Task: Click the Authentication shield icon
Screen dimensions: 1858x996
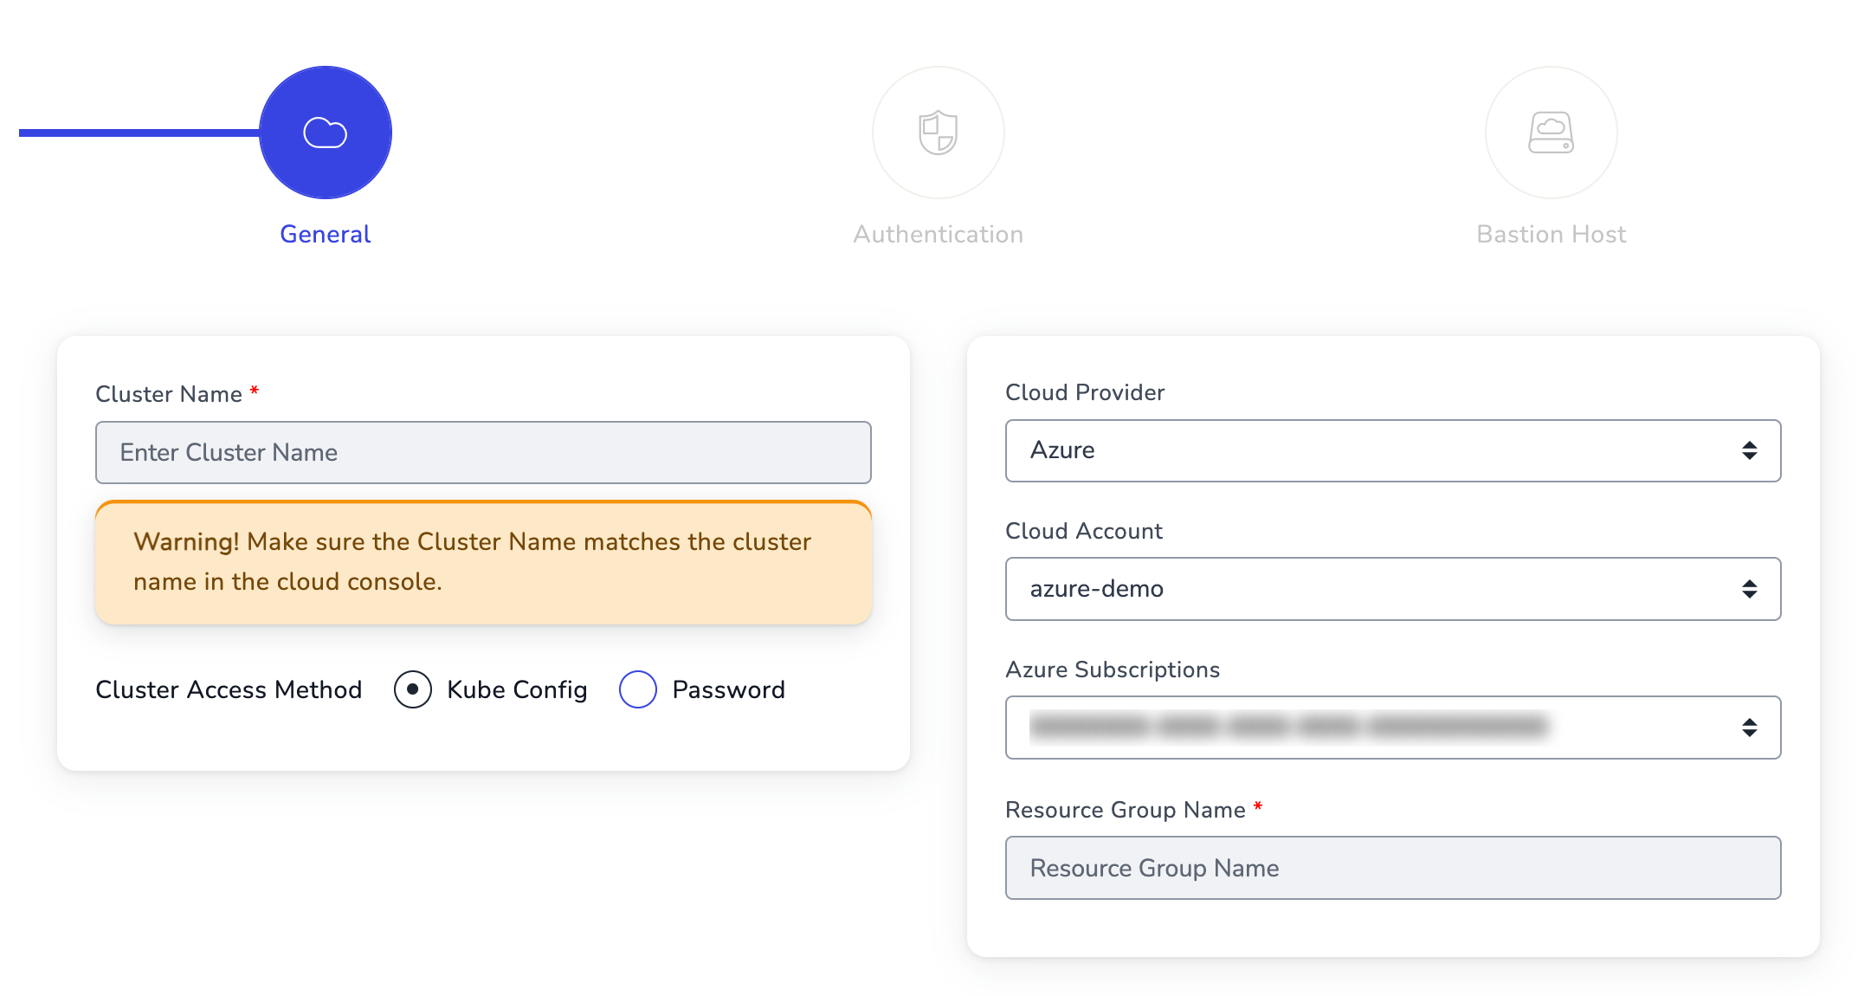Action: click(938, 133)
